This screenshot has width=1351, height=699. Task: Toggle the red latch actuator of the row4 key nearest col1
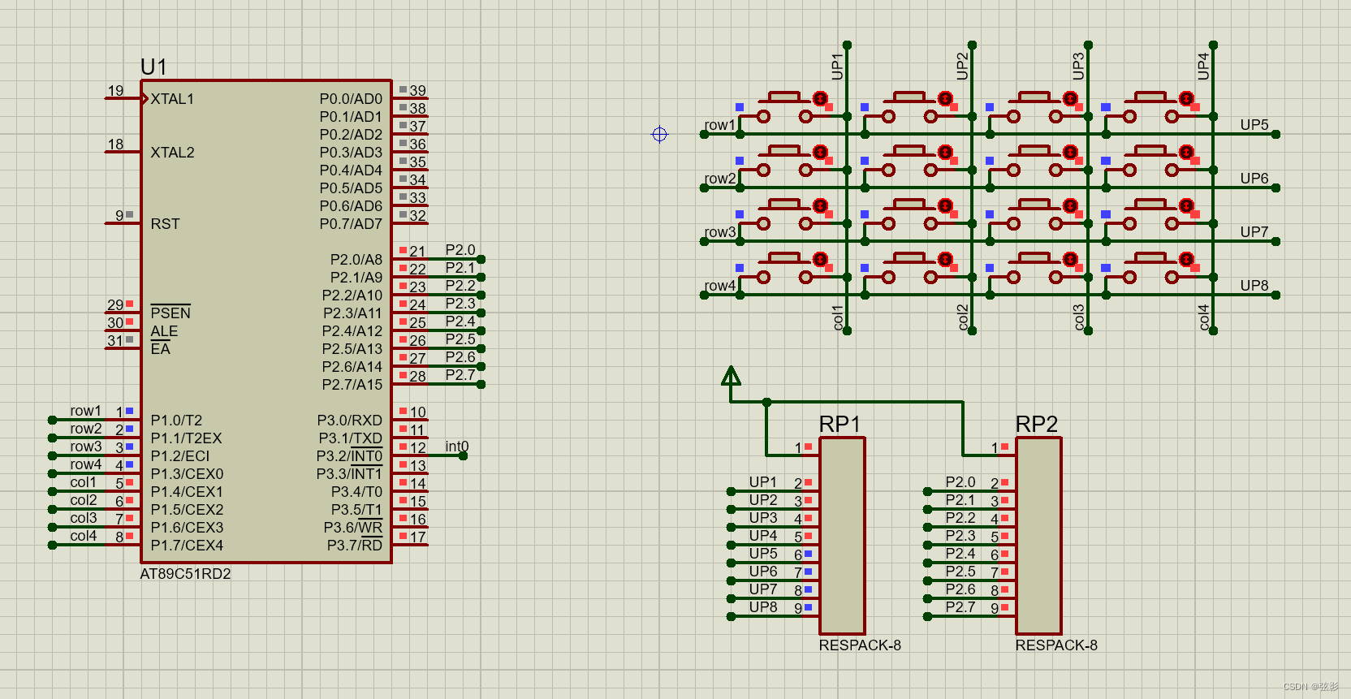coord(820,259)
